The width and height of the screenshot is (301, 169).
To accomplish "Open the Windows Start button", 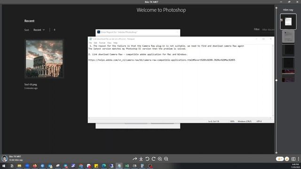I will (4, 166).
